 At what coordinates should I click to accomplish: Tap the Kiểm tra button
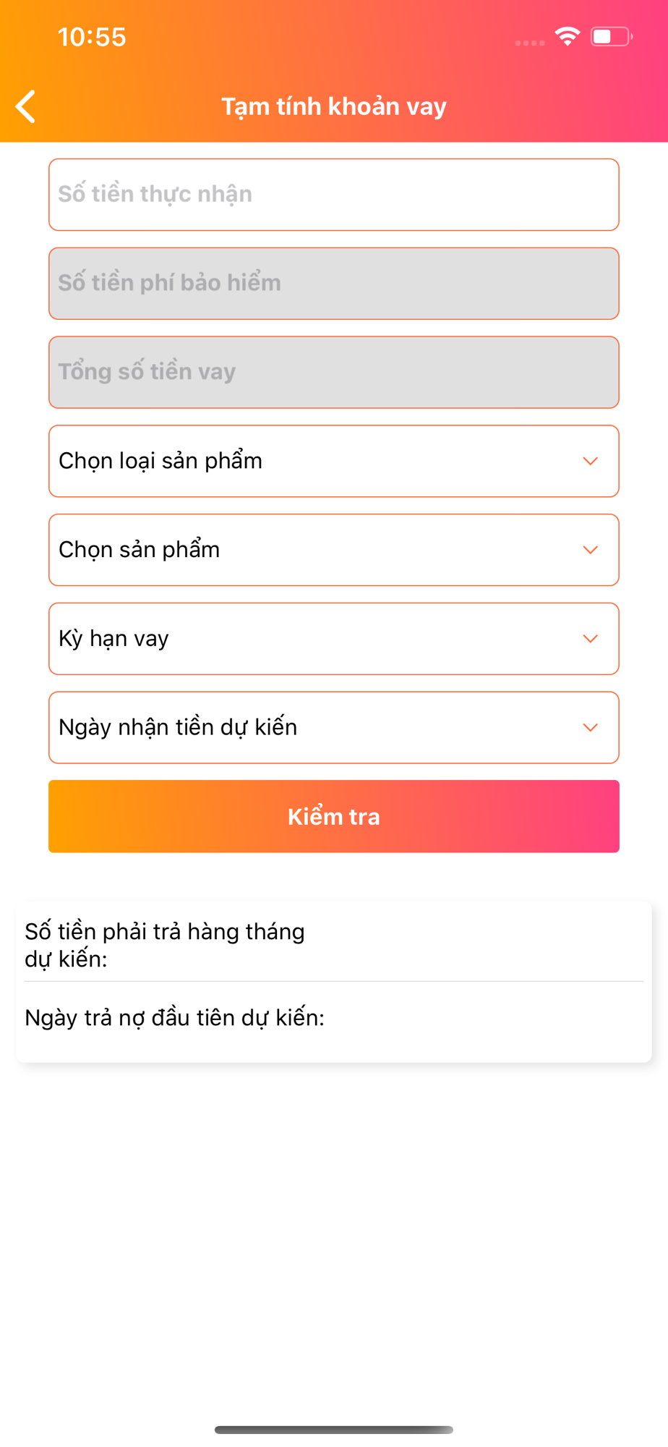(334, 816)
